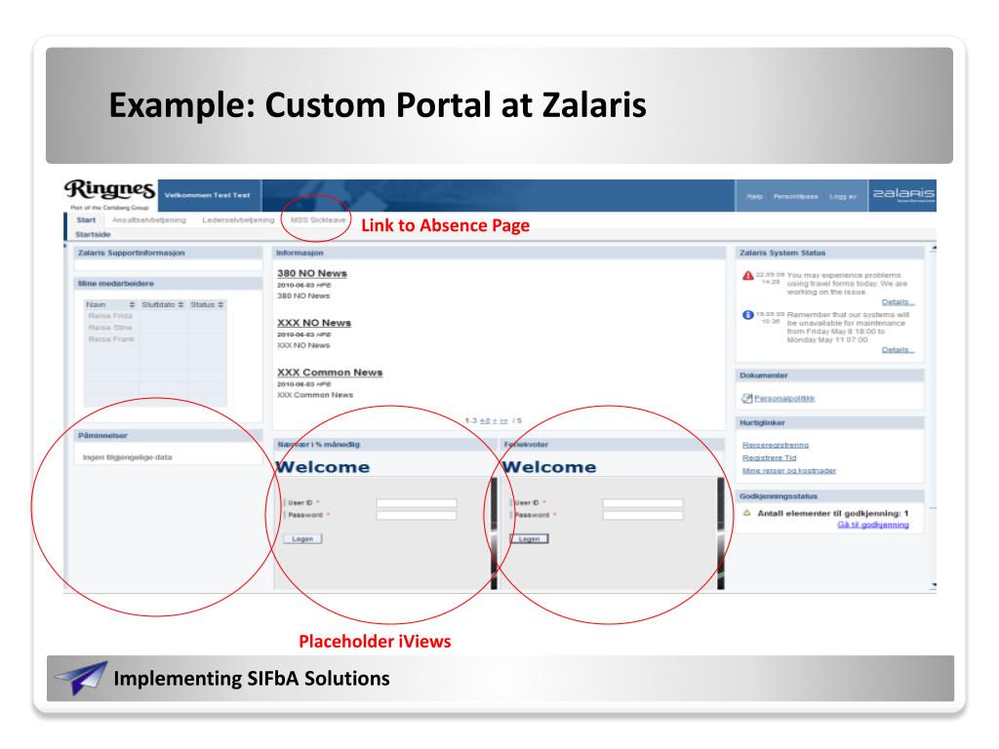The width and height of the screenshot is (999, 749).
Task: Click the blue info status icon
Action: point(748,315)
